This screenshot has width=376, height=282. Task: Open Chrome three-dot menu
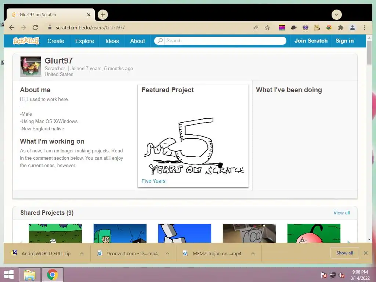pyautogui.click(x=365, y=28)
